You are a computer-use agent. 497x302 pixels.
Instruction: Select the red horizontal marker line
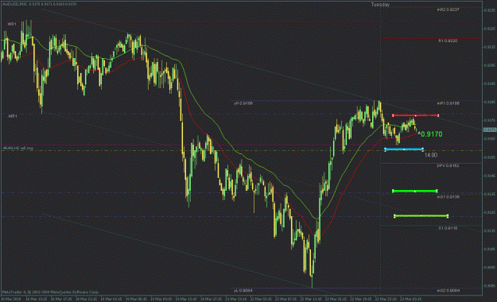point(416,115)
